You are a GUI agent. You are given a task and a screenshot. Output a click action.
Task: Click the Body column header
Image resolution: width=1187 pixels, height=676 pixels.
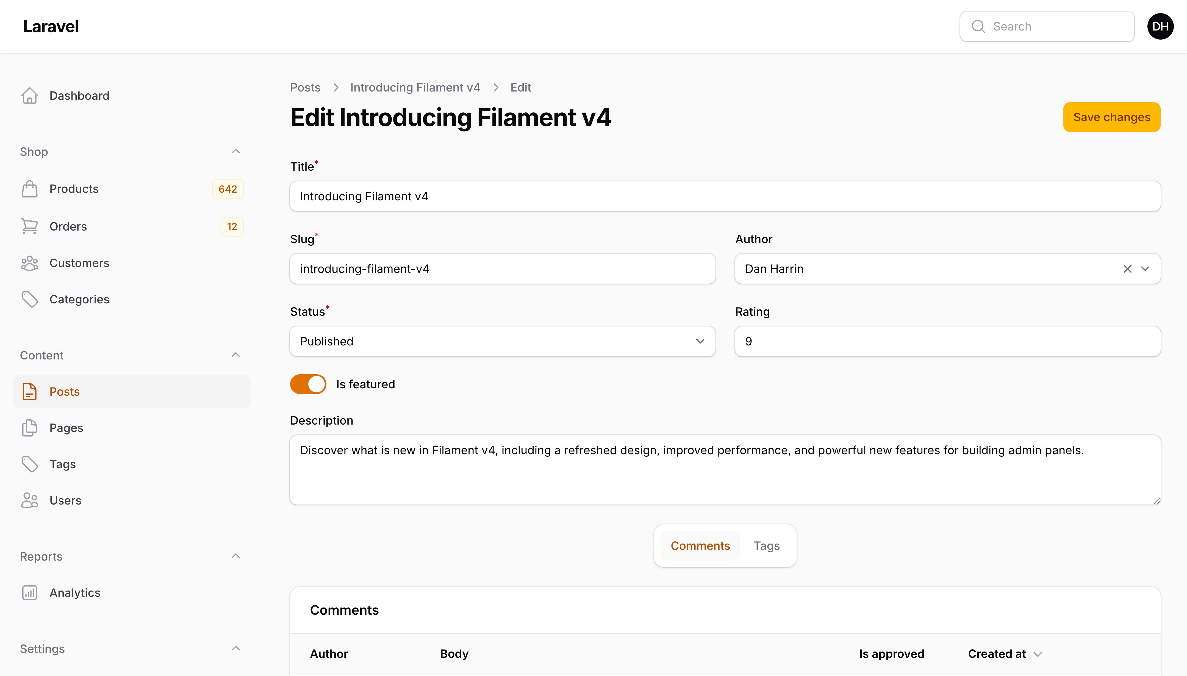coord(454,654)
